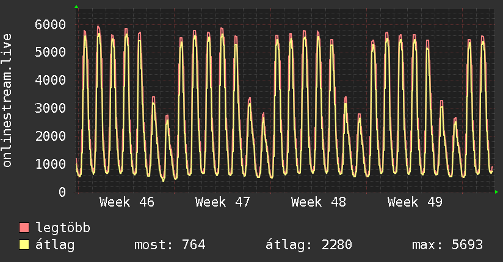Select the legtöbb legend label
Image resolution: width=503 pixels, height=262 pixels.
(63, 228)
